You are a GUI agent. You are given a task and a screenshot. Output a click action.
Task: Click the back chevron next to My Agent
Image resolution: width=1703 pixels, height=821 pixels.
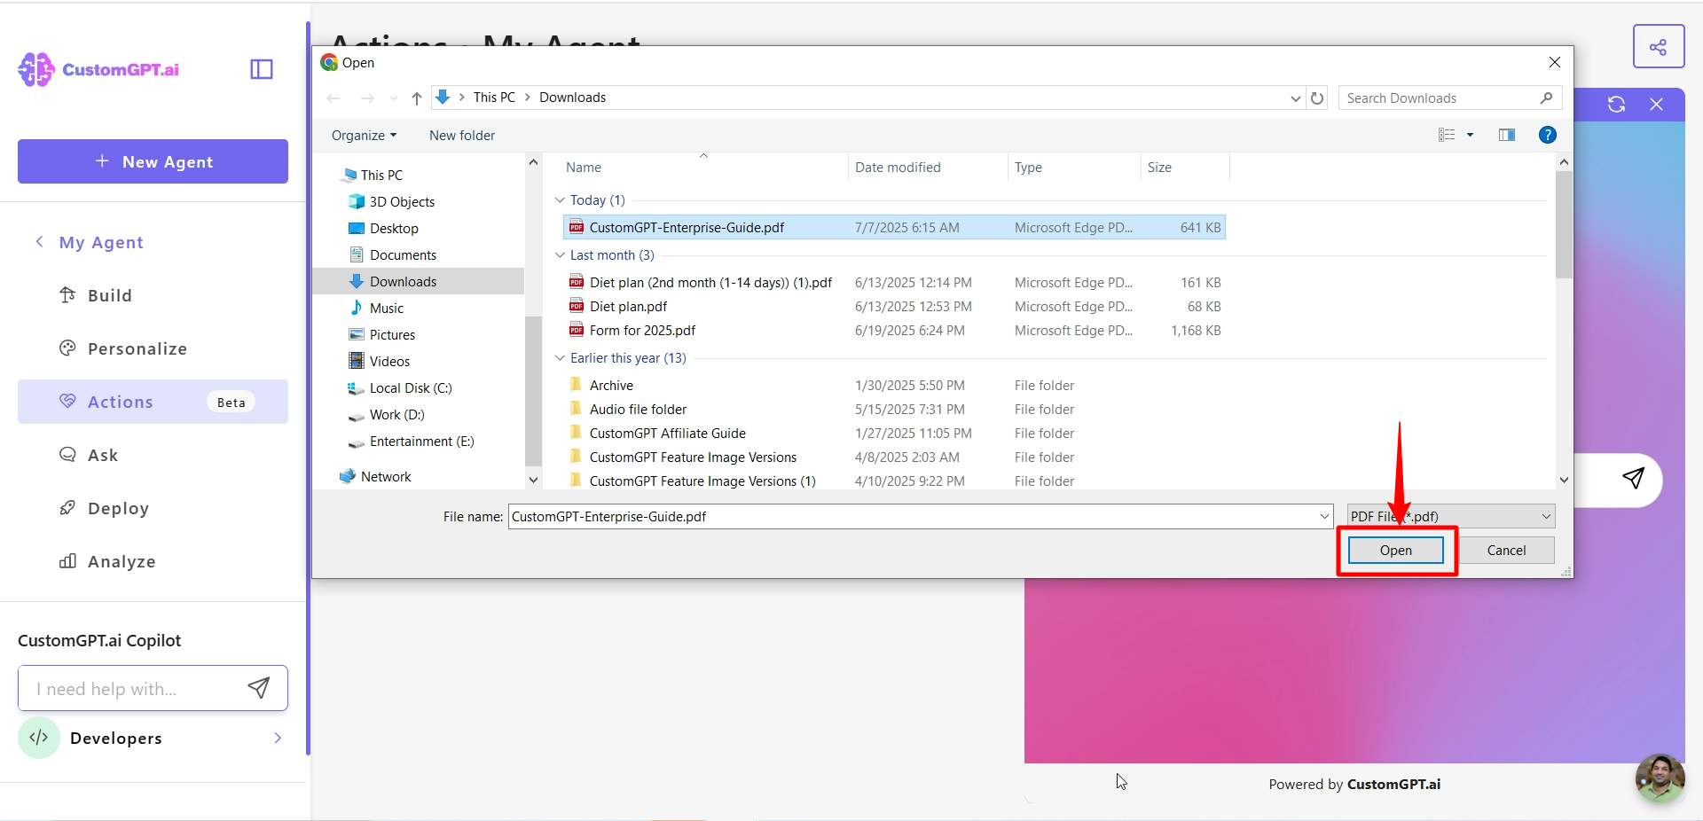point(39,242)
